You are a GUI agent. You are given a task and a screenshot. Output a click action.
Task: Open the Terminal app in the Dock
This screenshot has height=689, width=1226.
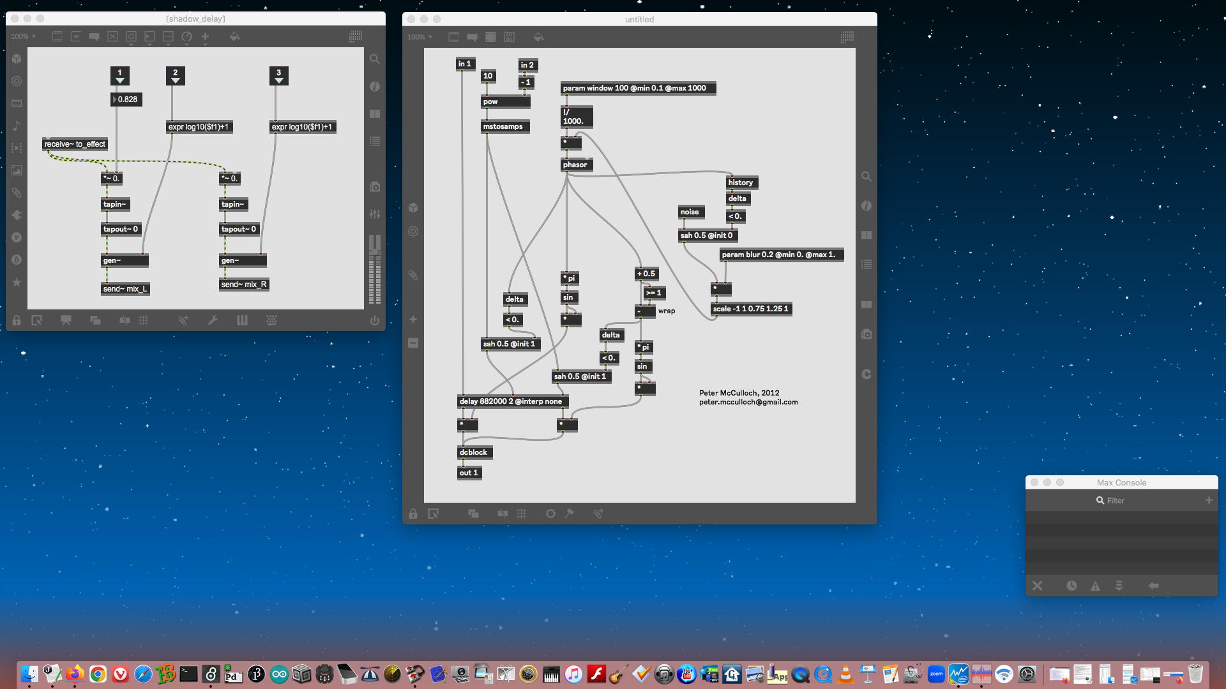(x=188, y=674)
